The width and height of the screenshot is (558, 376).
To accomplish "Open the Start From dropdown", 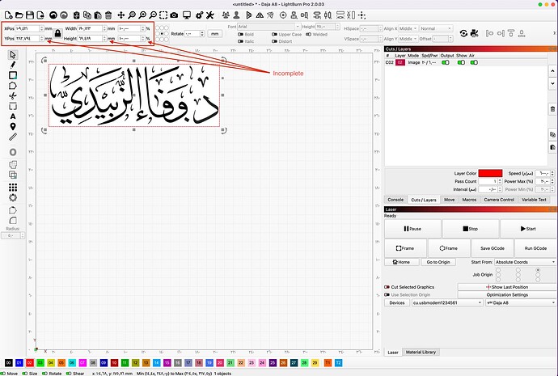I will (x=522, y=262).
